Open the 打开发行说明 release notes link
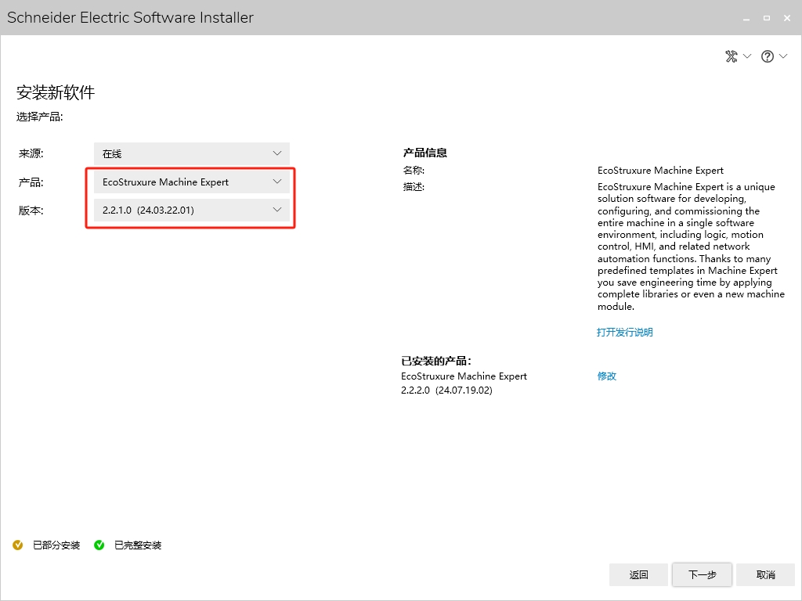 (x=624, y=332)
